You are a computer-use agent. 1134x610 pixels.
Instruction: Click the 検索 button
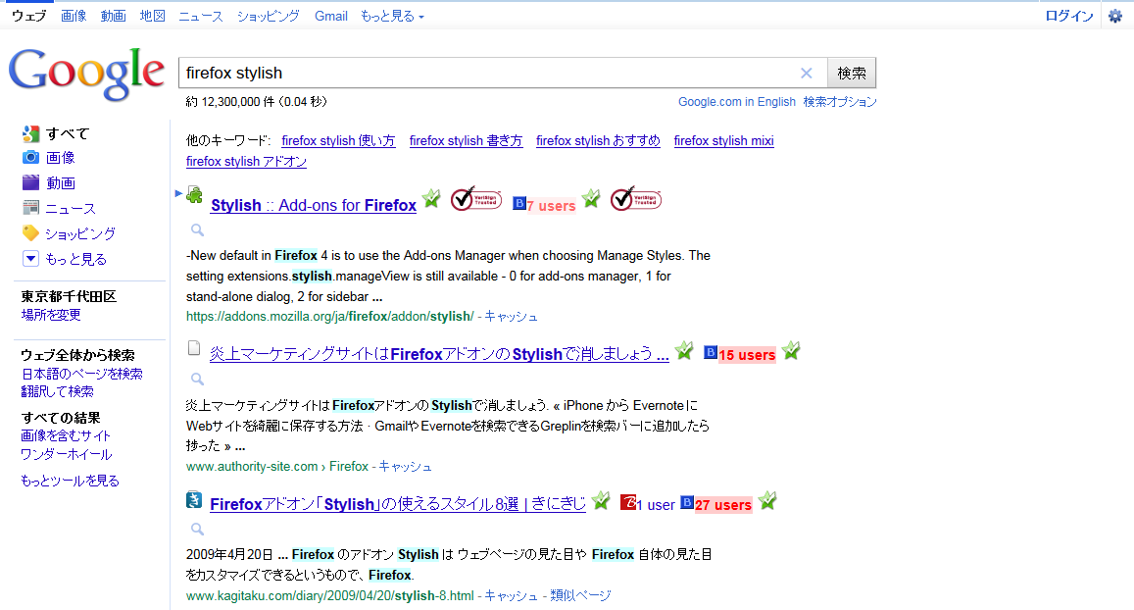coord(851,74)
